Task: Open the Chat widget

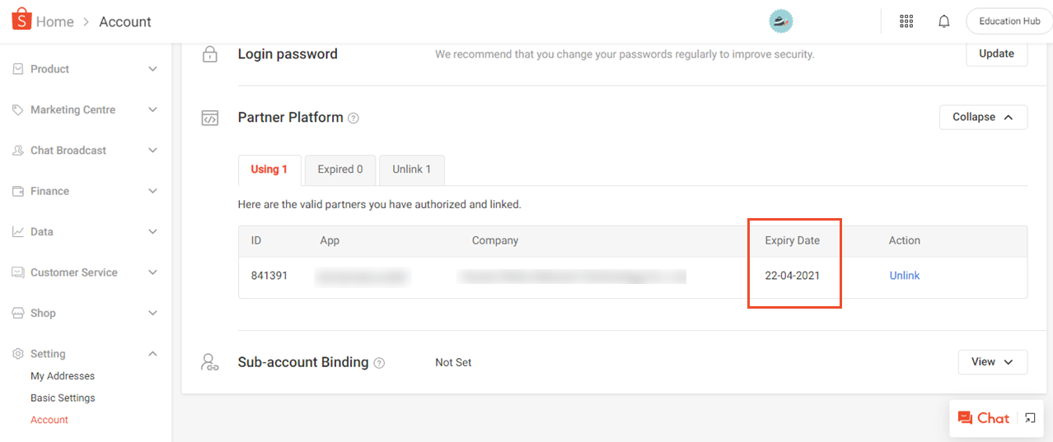Action: coord(984,418)
